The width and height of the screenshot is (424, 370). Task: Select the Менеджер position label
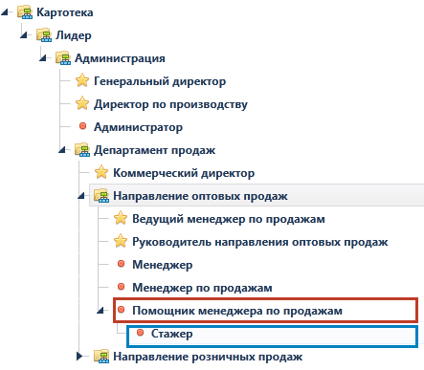point(163,265)
